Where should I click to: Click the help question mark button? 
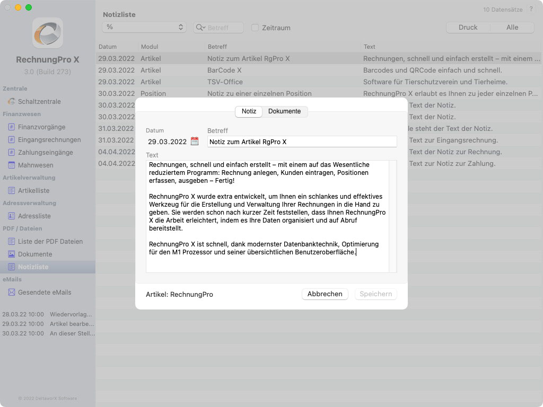pos(531,10)
